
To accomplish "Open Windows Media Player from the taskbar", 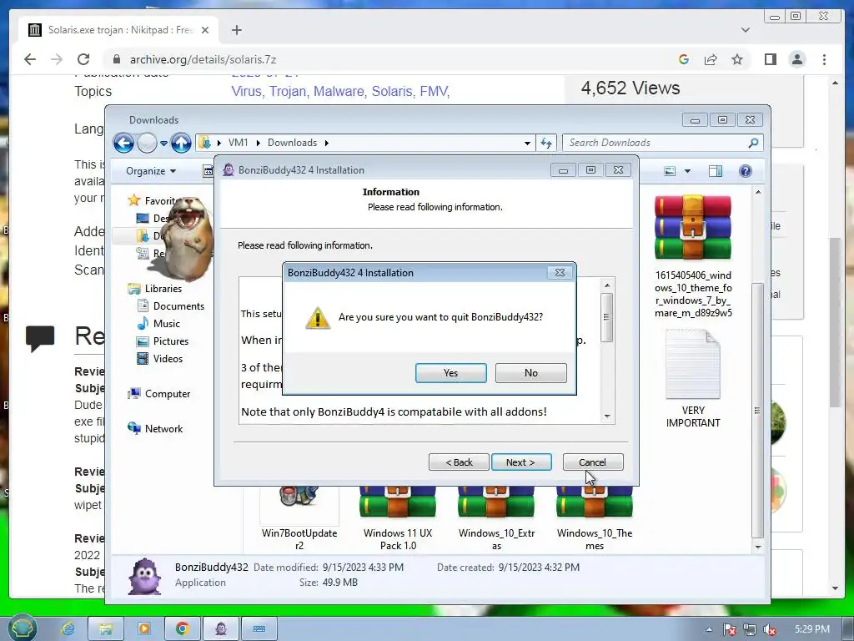I will (x=143, y=628).
